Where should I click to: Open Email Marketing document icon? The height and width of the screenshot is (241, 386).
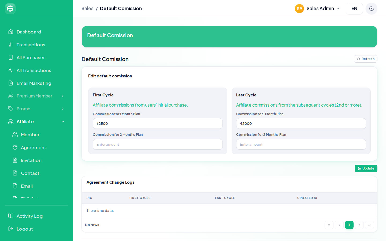[11, 83]
